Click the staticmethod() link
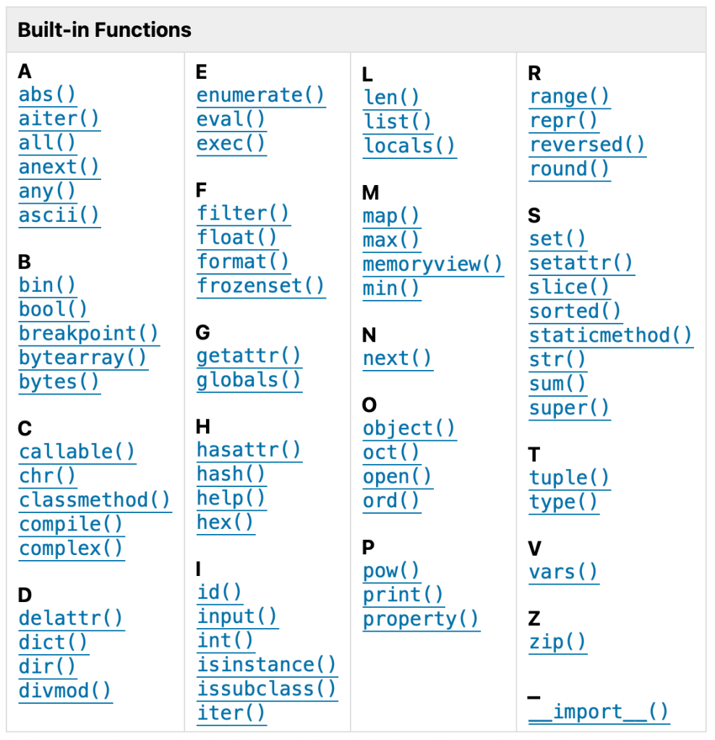Image resolution: width=715 pixels, height=740 pixels. pos(611,336)
